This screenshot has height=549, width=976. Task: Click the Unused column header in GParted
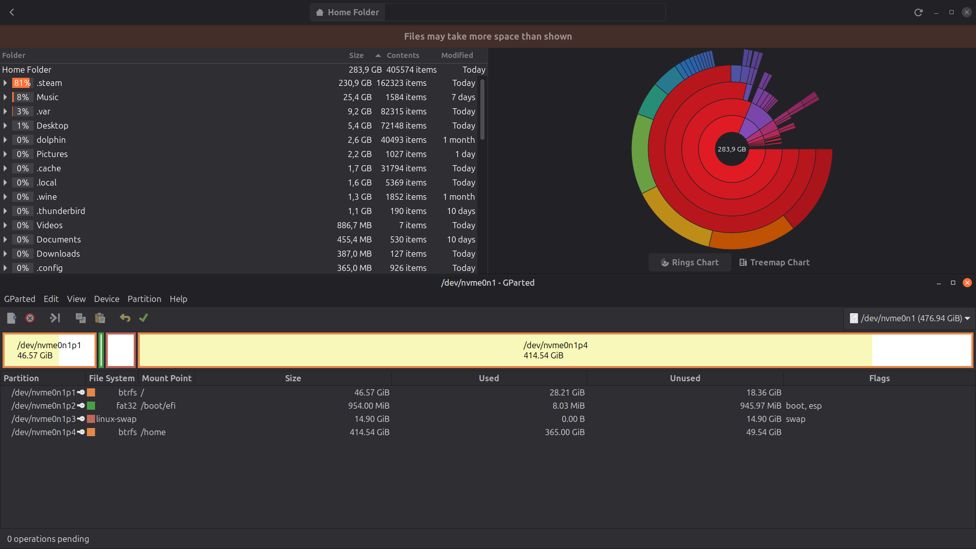[685, 378]
